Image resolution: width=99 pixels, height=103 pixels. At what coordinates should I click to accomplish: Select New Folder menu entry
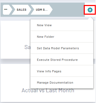pyautogui.click(x=62, y=37)
